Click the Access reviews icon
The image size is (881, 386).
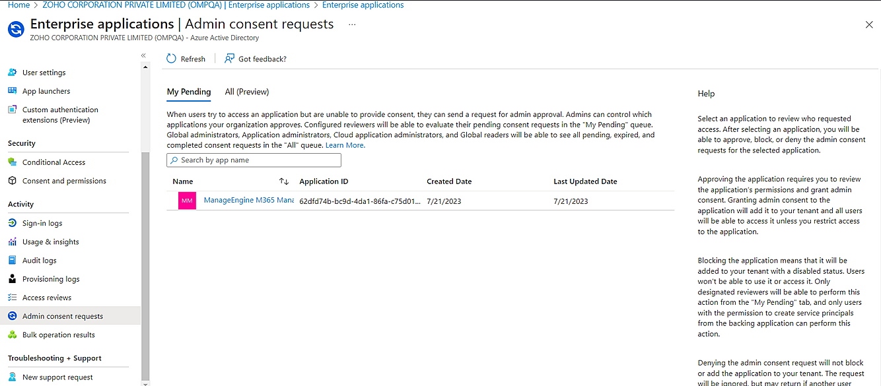pyautogui.click(x=12, y=297)
